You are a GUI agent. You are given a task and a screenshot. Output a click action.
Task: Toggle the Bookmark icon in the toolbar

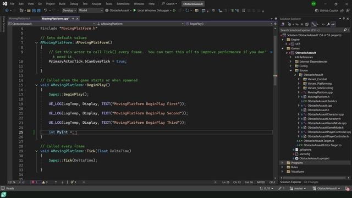coord(244,10)
